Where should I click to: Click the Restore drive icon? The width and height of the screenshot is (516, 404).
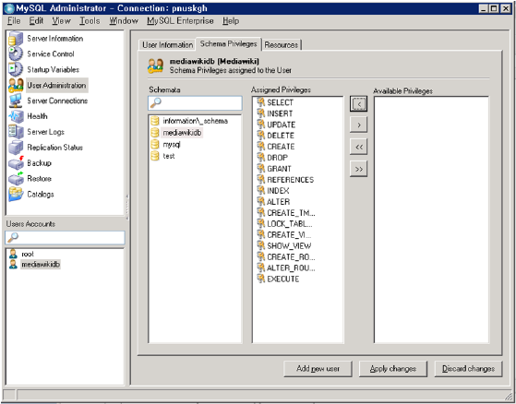(16, 179)
